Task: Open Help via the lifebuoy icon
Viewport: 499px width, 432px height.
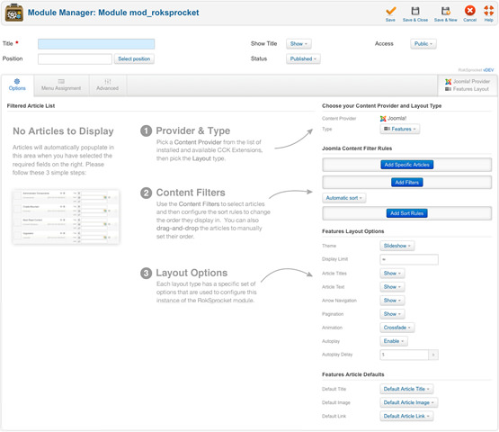Action: coord(488,11)
